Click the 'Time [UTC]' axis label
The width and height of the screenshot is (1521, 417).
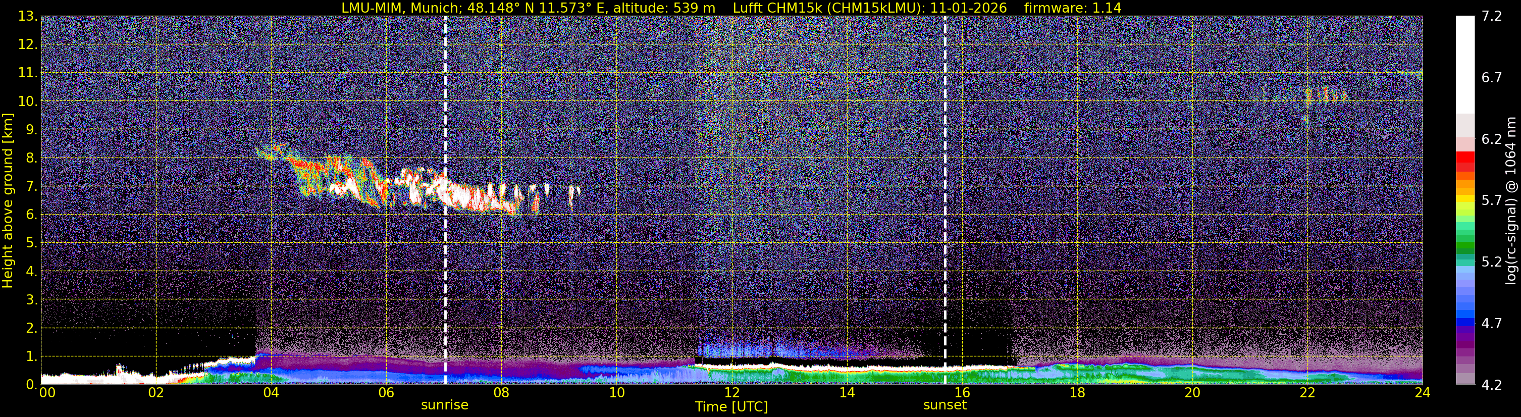(x=731, y=407)
